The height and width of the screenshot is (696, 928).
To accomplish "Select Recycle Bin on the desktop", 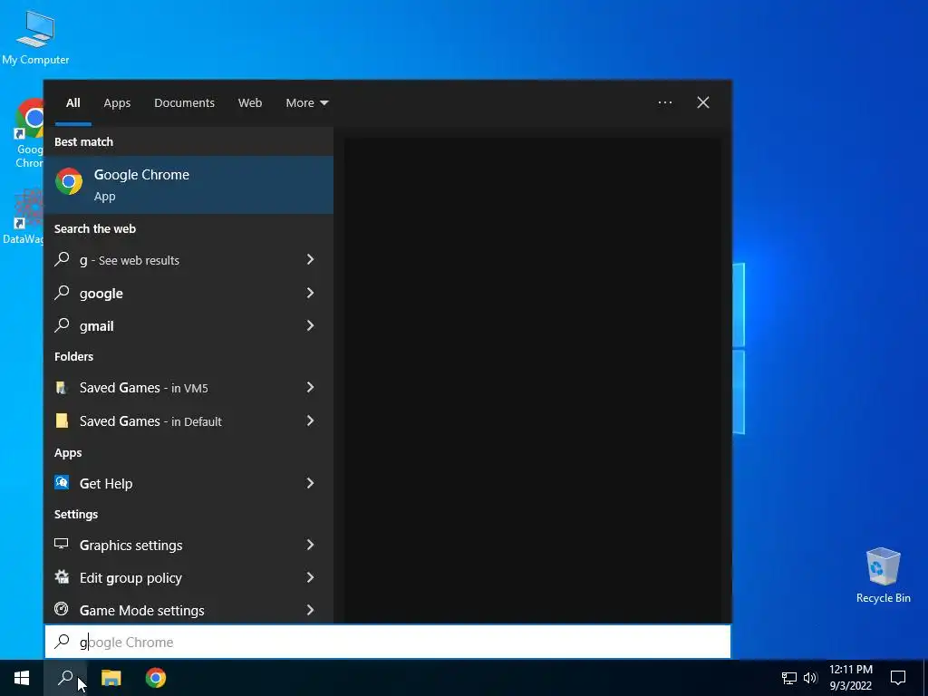I will 883,575.
